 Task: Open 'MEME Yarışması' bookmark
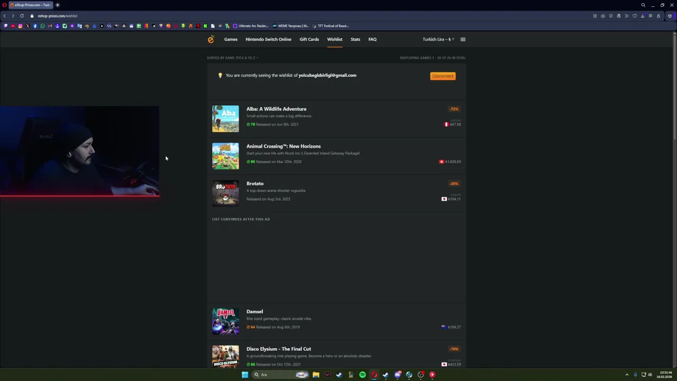(x=291, y=26)
